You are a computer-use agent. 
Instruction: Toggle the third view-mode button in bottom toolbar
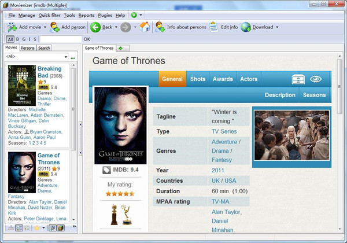(27, 227)
